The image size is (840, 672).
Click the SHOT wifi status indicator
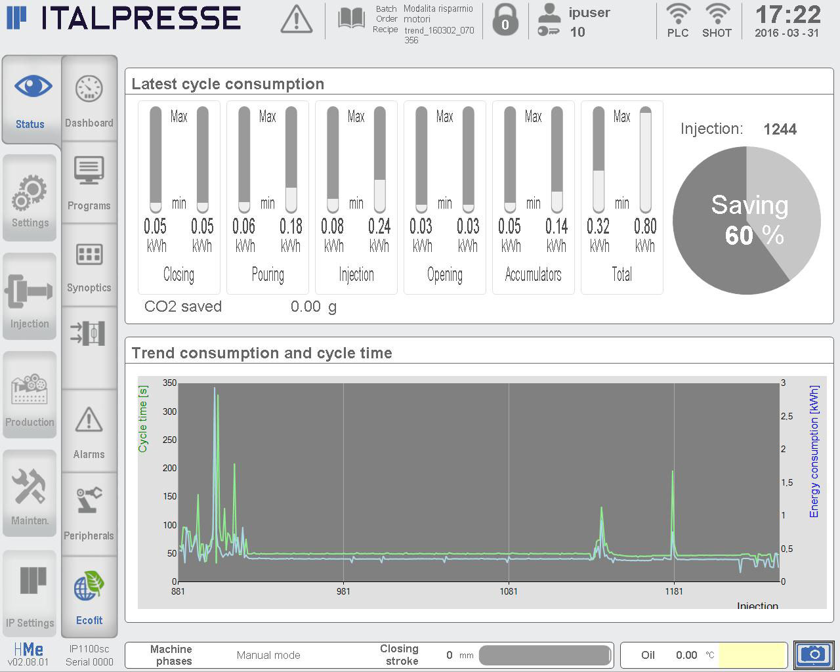point(717,20)
